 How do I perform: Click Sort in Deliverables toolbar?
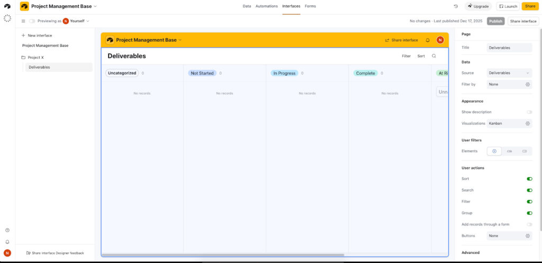coord(421,56)
